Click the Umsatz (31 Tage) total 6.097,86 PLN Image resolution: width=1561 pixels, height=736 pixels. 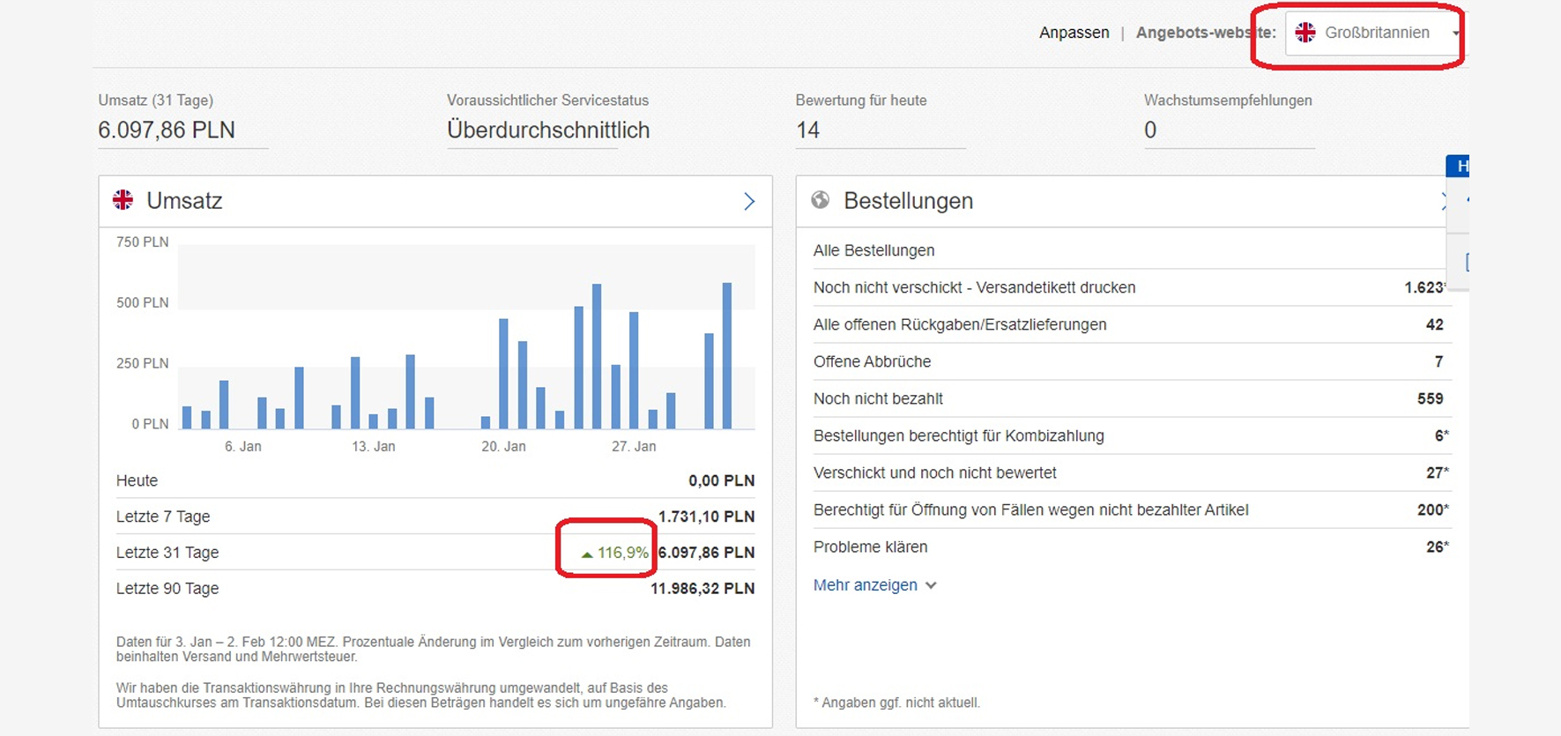point(167,130)
